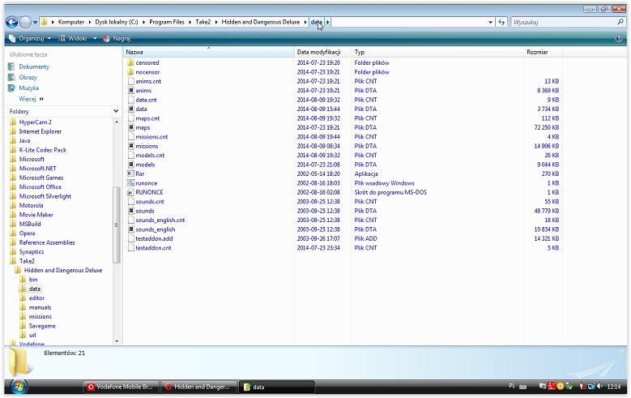The width and height of the screenshot is (631, 398).
Task: Click the Wyszukaj search input field
Action: 563,22
